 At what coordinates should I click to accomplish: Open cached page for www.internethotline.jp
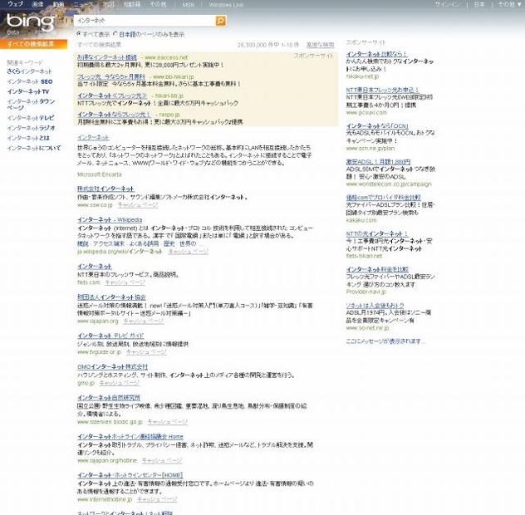157,499
